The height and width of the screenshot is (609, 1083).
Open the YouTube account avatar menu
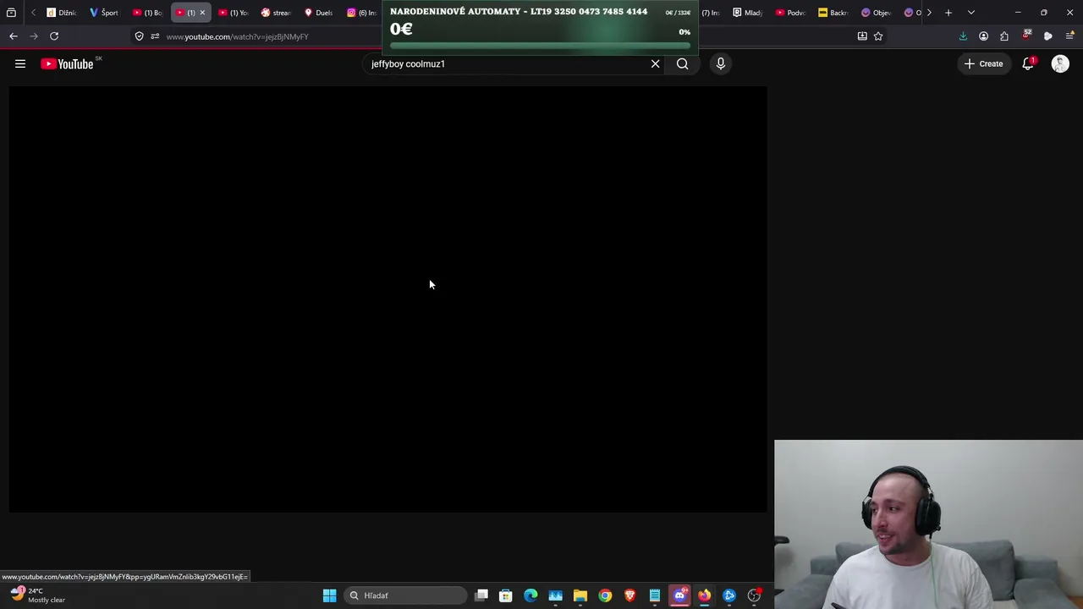1060,63
